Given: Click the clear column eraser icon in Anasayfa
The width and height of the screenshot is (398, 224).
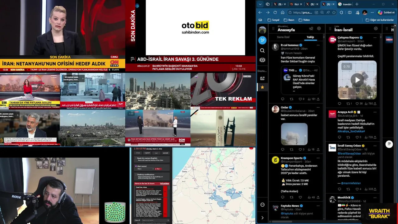Looking at the screenshot, I should (311, 29).
